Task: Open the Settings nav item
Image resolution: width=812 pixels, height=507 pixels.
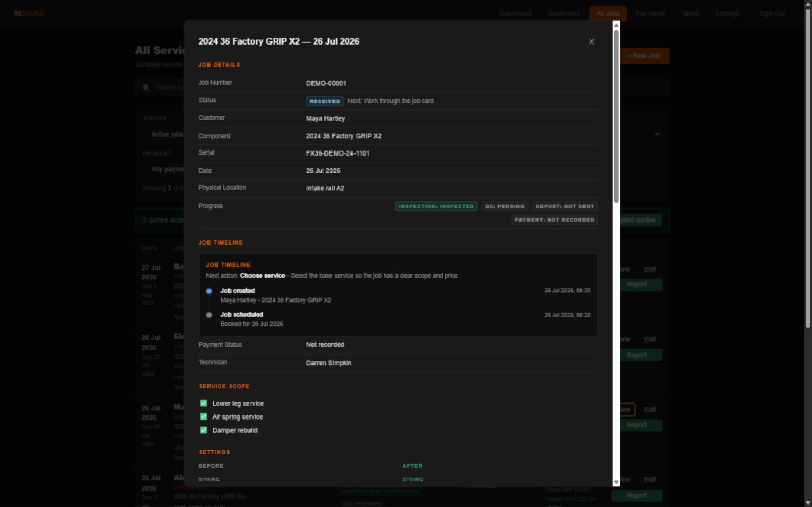Action: [727, 14]
